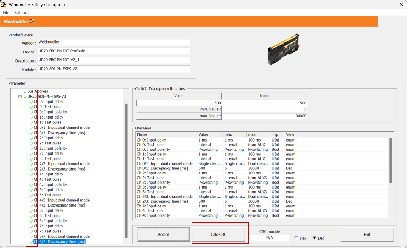Select the Dec radio button

[x=314, y=238]
